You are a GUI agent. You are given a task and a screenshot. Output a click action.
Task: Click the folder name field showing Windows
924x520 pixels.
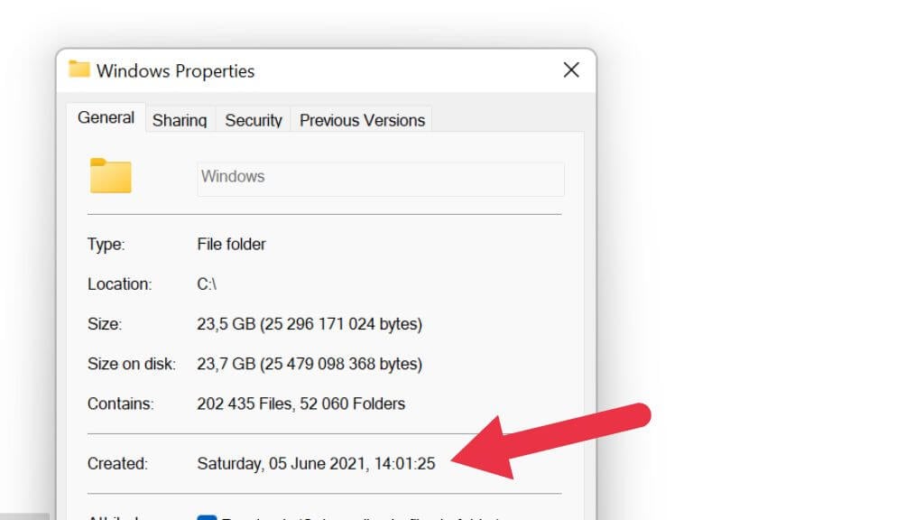[380, 179]
